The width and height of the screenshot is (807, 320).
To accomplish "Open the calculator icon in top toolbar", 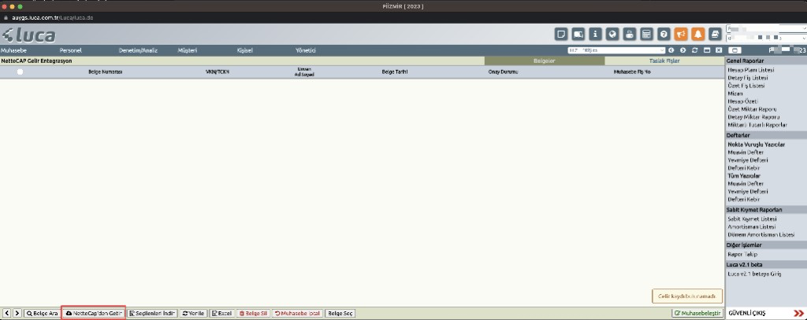I will [646, 34].
